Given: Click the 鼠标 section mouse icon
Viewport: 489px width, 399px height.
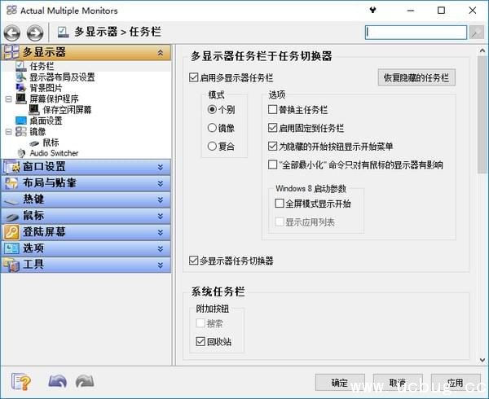Looking at the screenshot, I should pyautogui.click(x=12, y=217).
